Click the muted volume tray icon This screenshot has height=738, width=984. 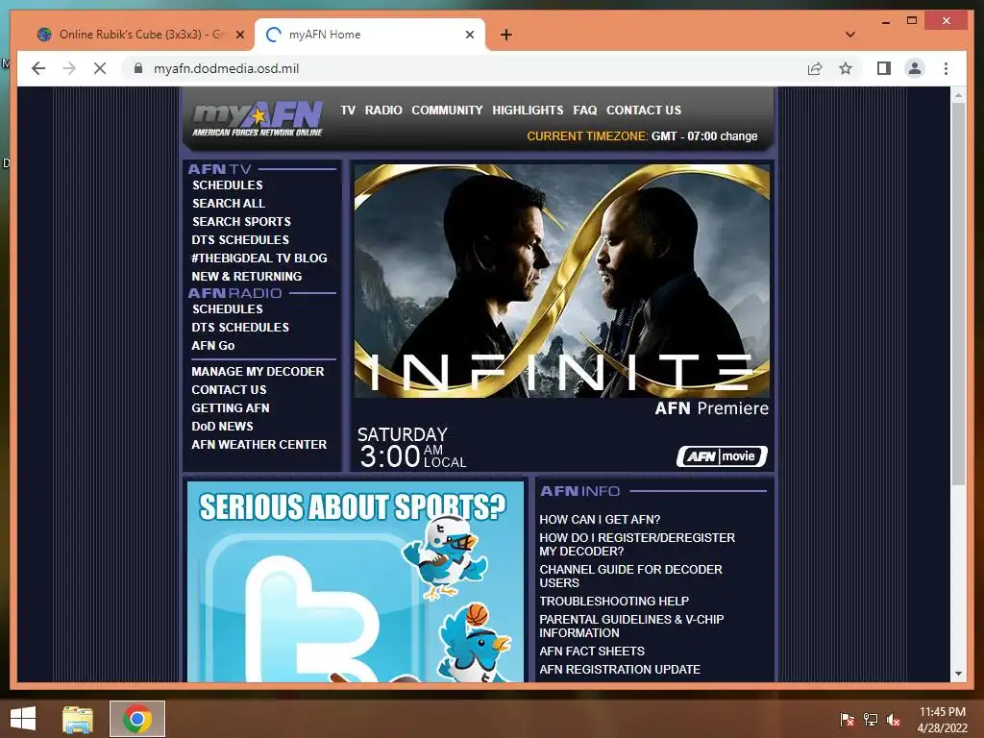click(894, 720)
